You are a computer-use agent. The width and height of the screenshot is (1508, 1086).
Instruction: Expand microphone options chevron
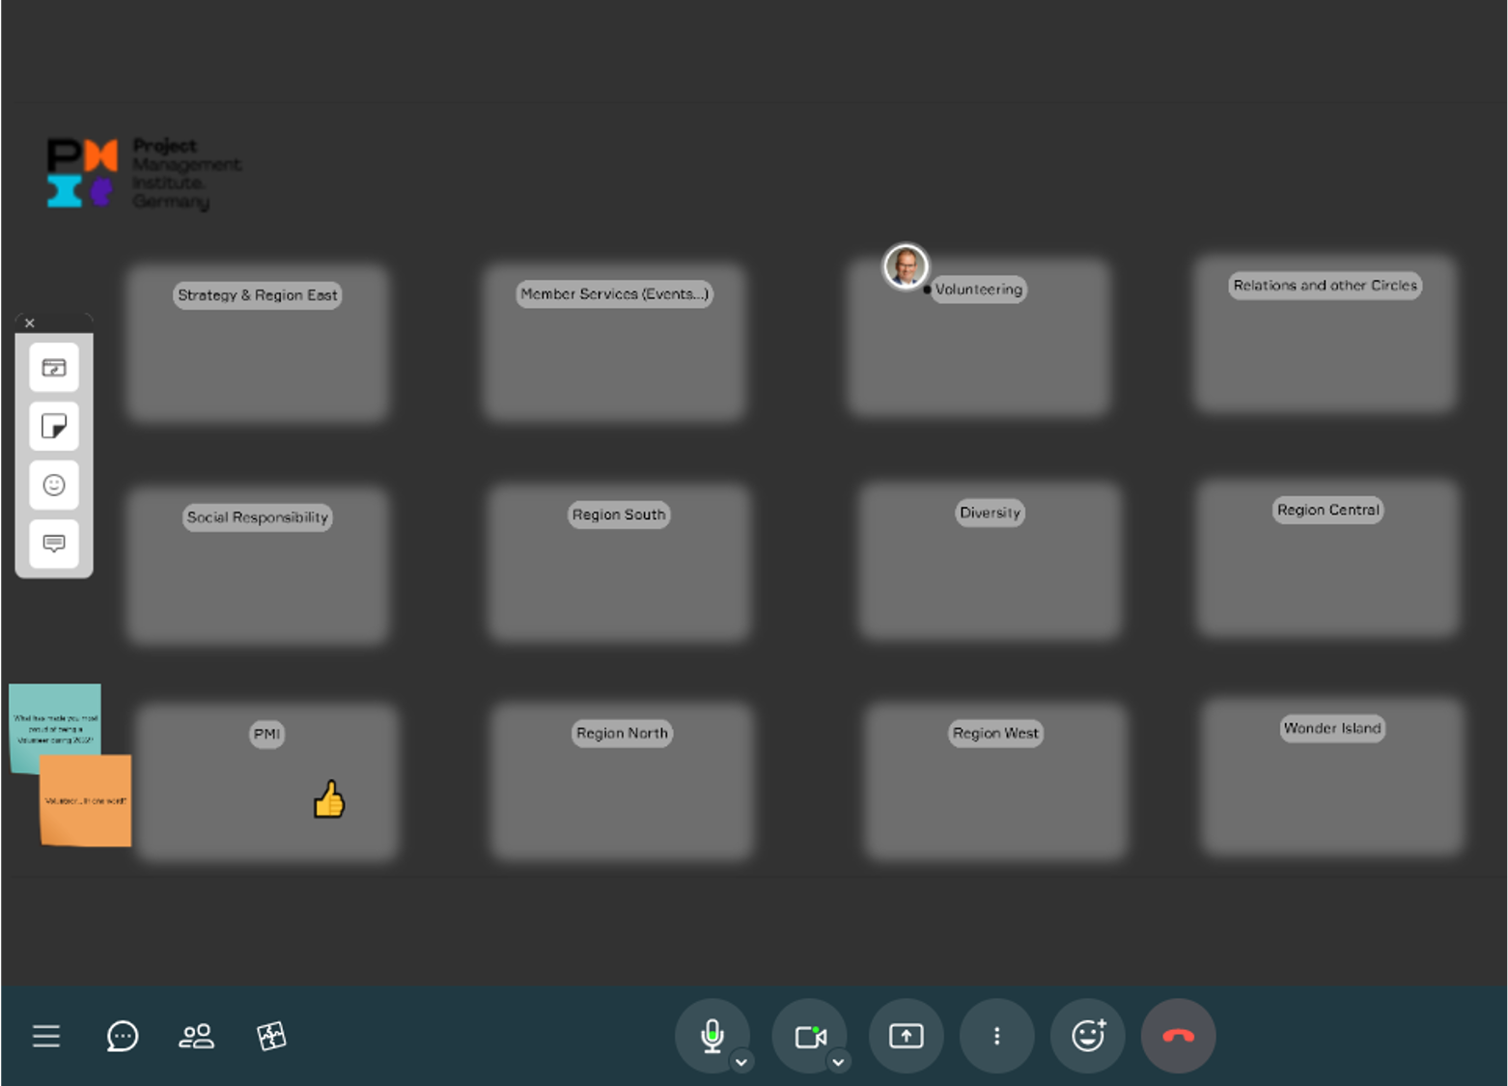(x=741, y=1062)
